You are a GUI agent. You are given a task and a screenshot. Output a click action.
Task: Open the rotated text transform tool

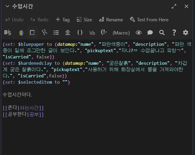coord(44,32)
